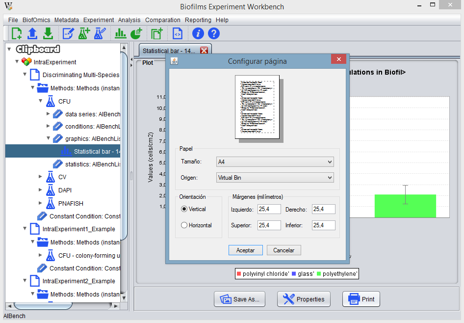Click the DAPI flask icon
This screenshot has height=323, width=464.
(x=51, y=190)
